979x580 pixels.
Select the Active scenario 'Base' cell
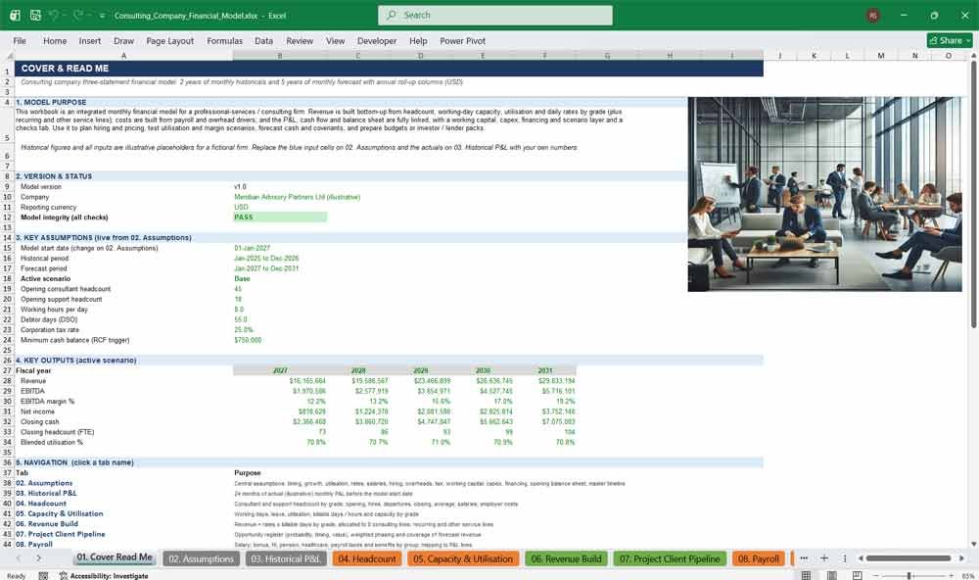click(x=242, y=279)
